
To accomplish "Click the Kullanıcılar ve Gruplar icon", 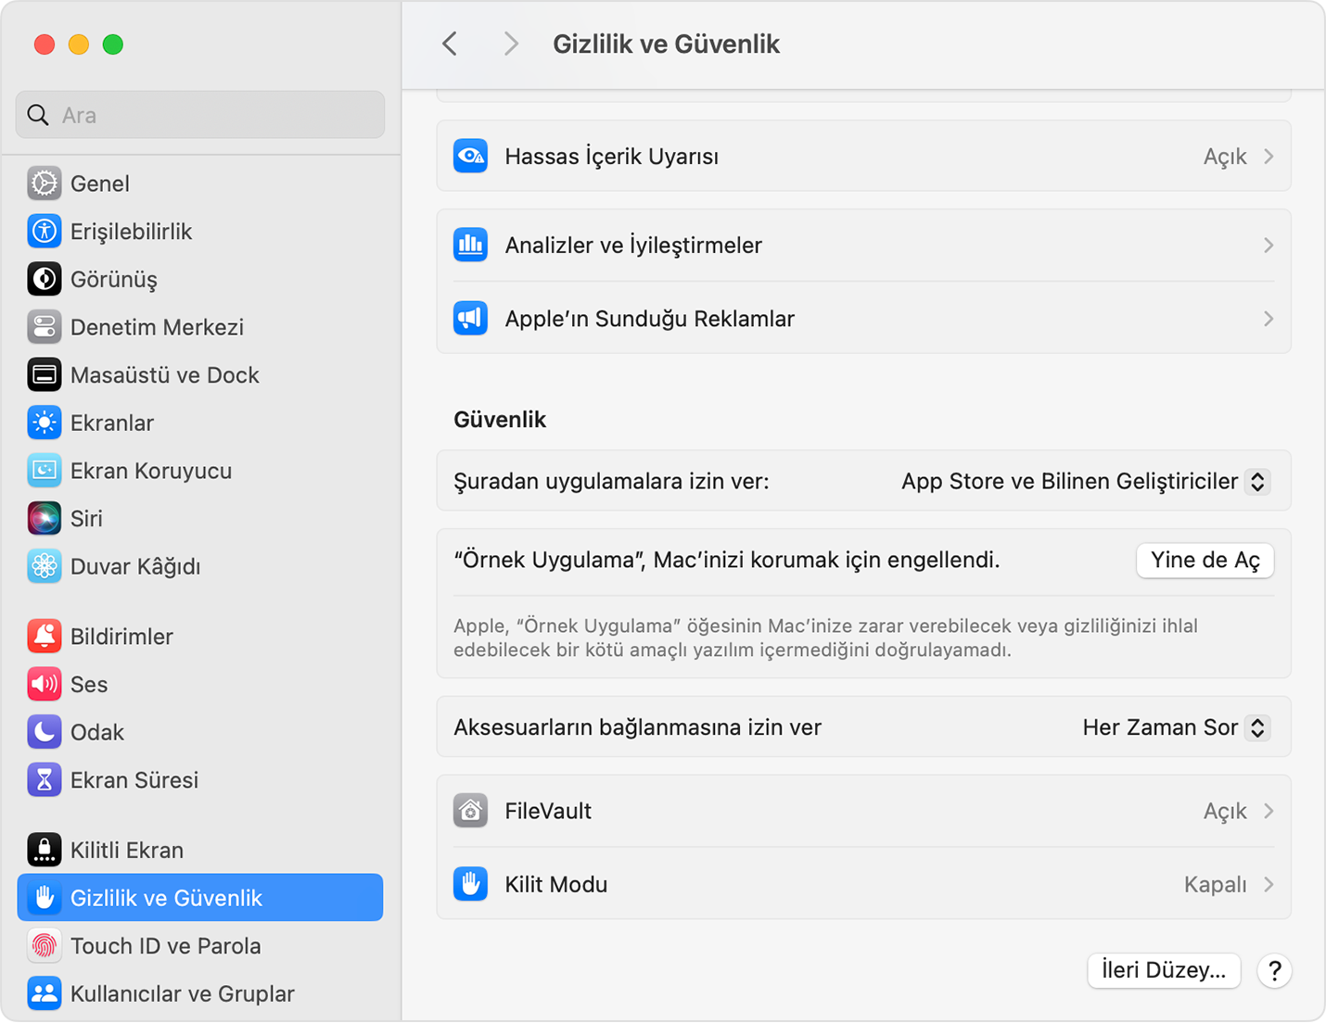I will point(45,994).
